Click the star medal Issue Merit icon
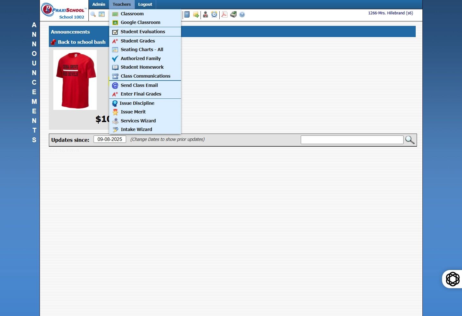This screenshot has height=316, width=462. coord(115,112)
